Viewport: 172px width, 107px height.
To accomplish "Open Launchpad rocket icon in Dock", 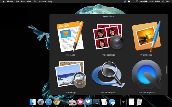I will (x=41, y=102).
